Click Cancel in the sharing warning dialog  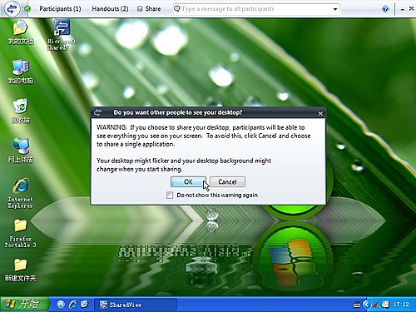coord(227,182)
